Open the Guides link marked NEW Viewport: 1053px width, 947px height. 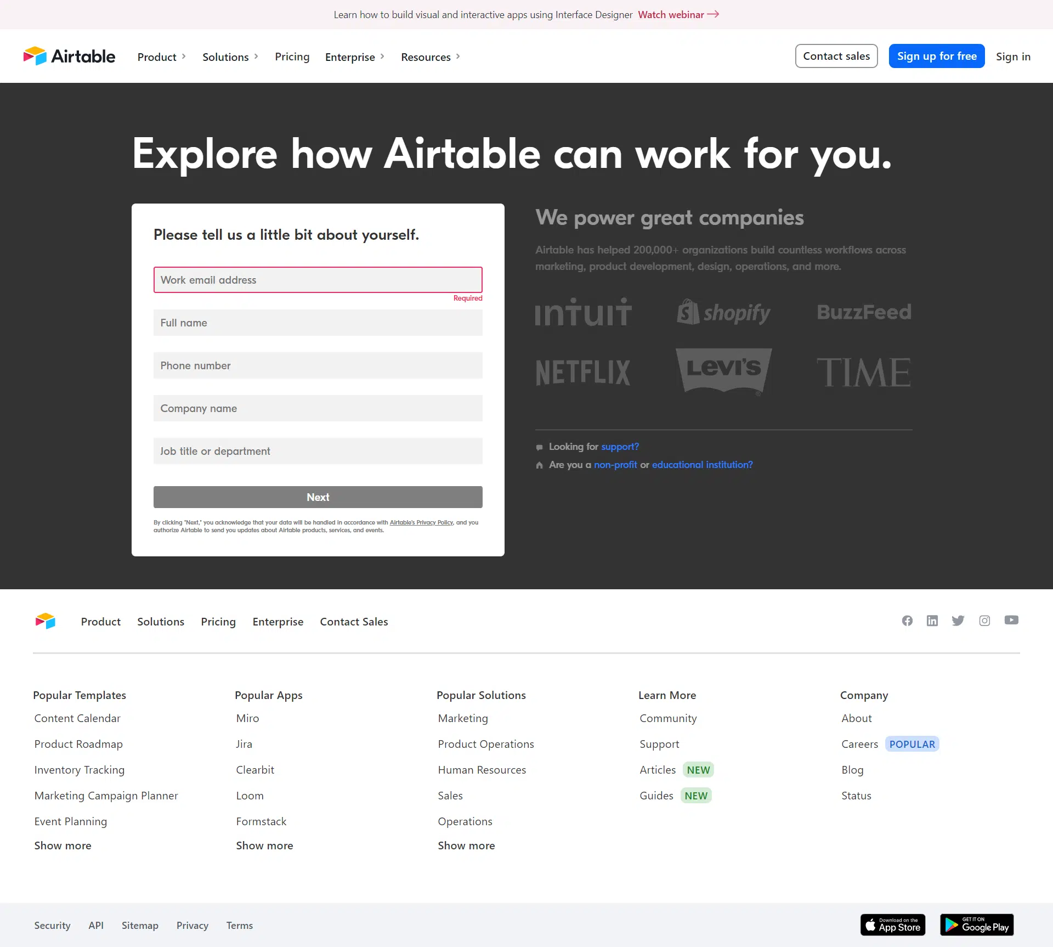656,796
